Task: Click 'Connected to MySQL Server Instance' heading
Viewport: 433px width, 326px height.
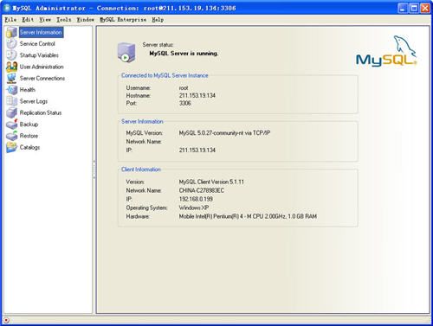Action: pos(165,75)
